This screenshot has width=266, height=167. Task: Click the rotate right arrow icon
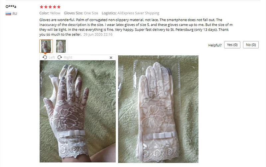coord(60,57)
